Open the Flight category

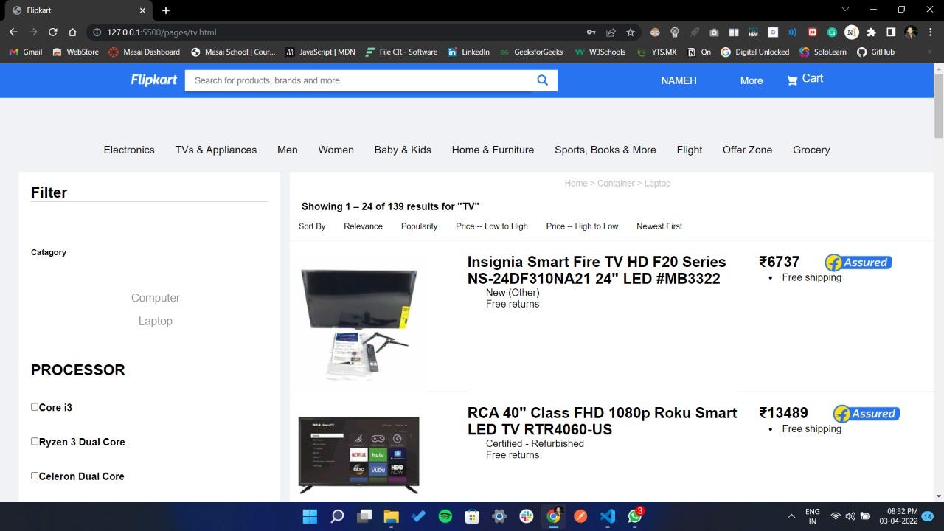pyautogui.click(x=690, y=150)
